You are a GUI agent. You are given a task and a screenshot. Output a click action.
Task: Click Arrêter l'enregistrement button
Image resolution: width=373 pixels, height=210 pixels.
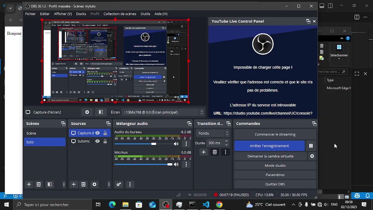coord(269,146)
